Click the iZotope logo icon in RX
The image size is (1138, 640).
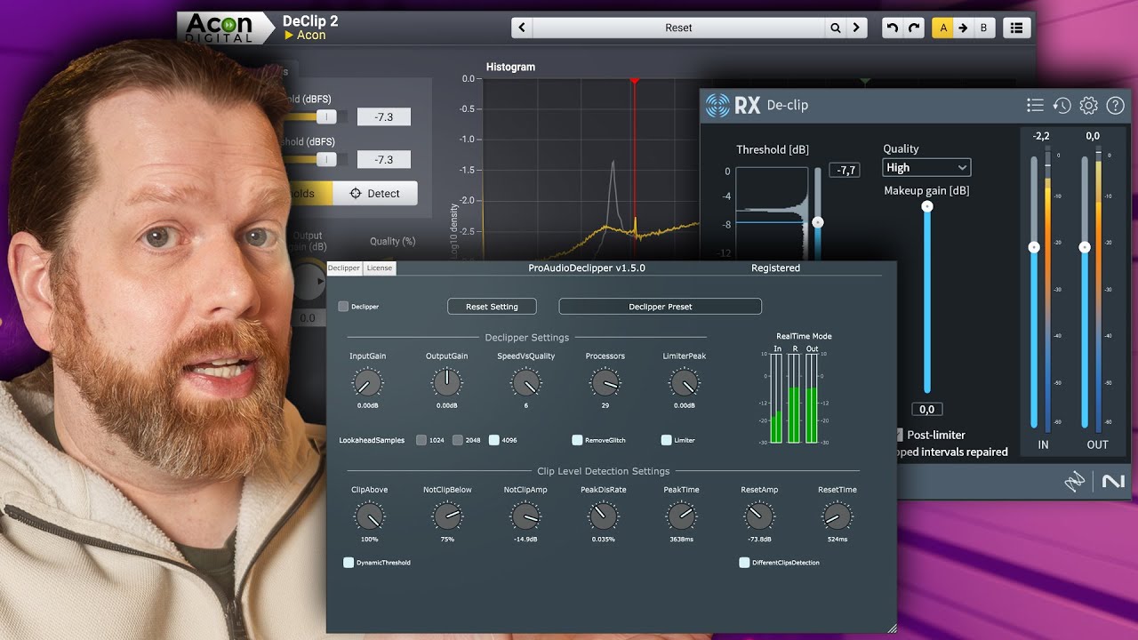coord(1075,481)
